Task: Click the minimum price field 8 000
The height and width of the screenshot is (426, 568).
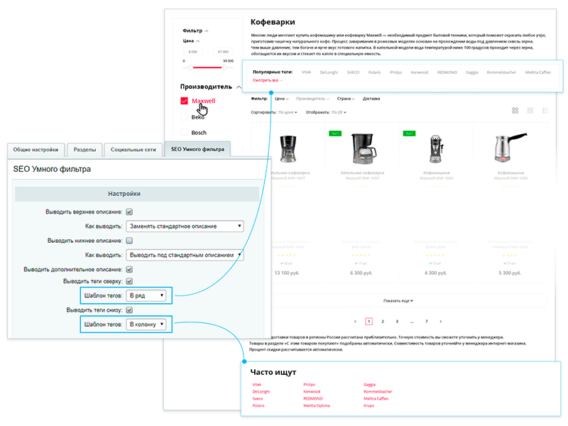Action: pyautogui.click(x=192, y=52)
